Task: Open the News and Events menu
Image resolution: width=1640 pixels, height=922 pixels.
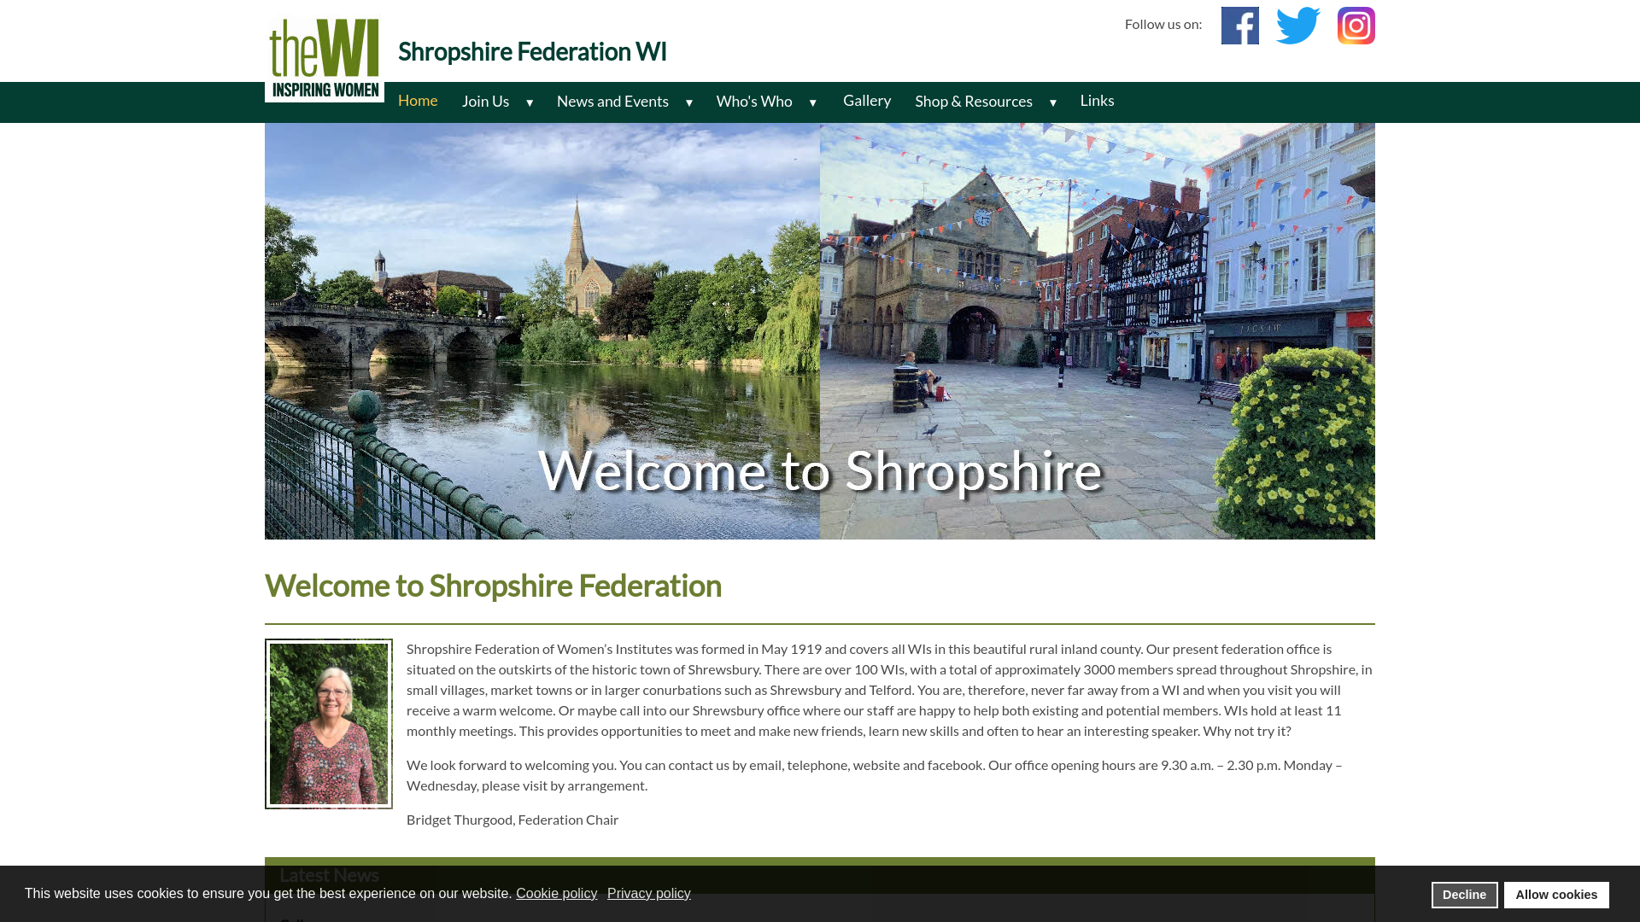Action: click(612, 102)
